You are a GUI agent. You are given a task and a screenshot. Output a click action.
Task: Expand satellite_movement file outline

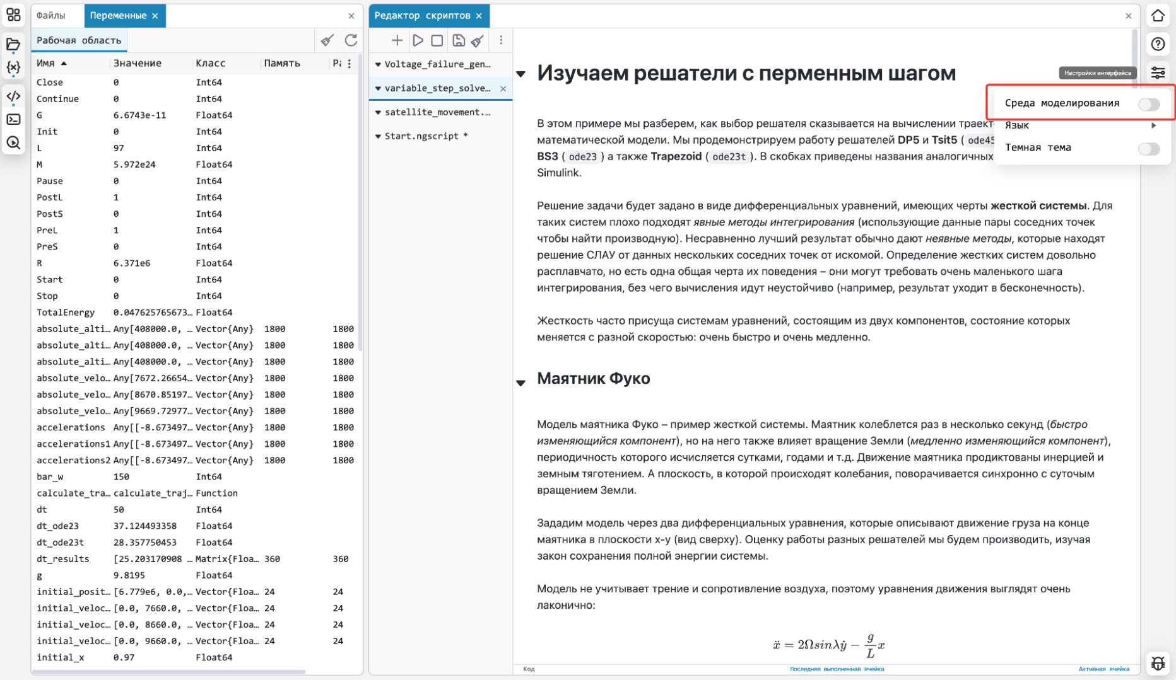coord(378,112)
